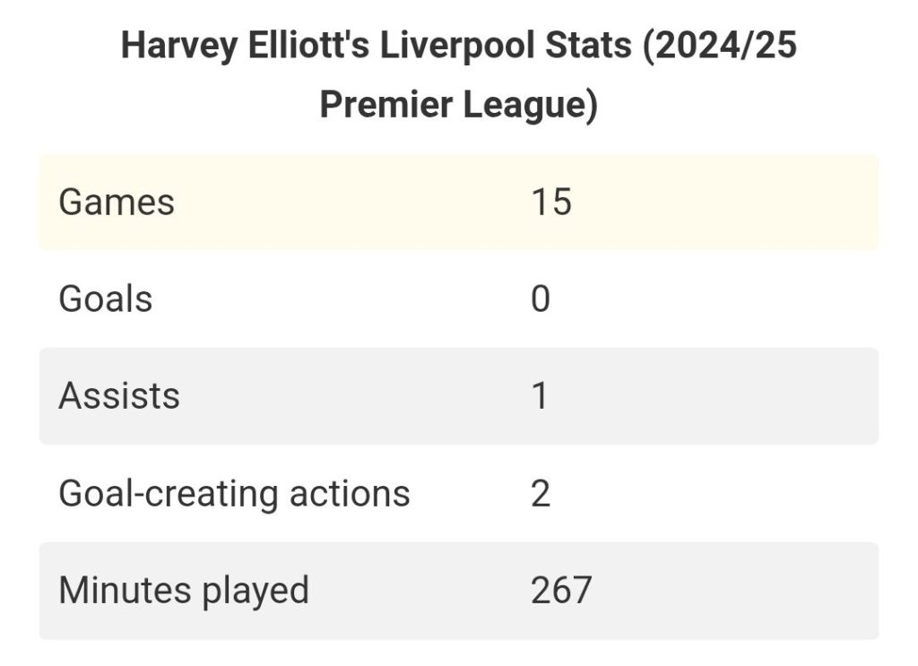Select the Minutes played value 267
The width and height of the screenshot is (918, 666).
(x=561, y=590)
